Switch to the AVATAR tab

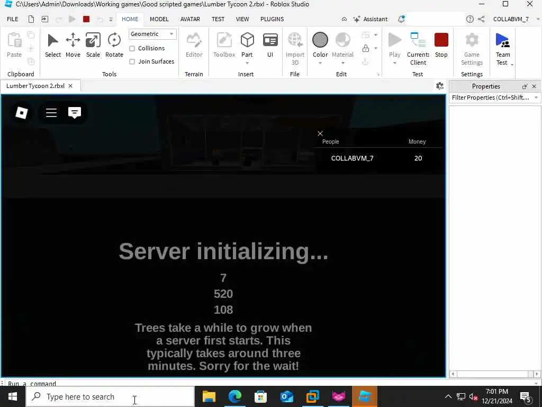[190, 19]
